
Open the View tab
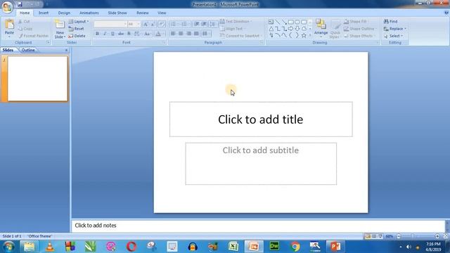pyautogui.click(x=162, y=13)
